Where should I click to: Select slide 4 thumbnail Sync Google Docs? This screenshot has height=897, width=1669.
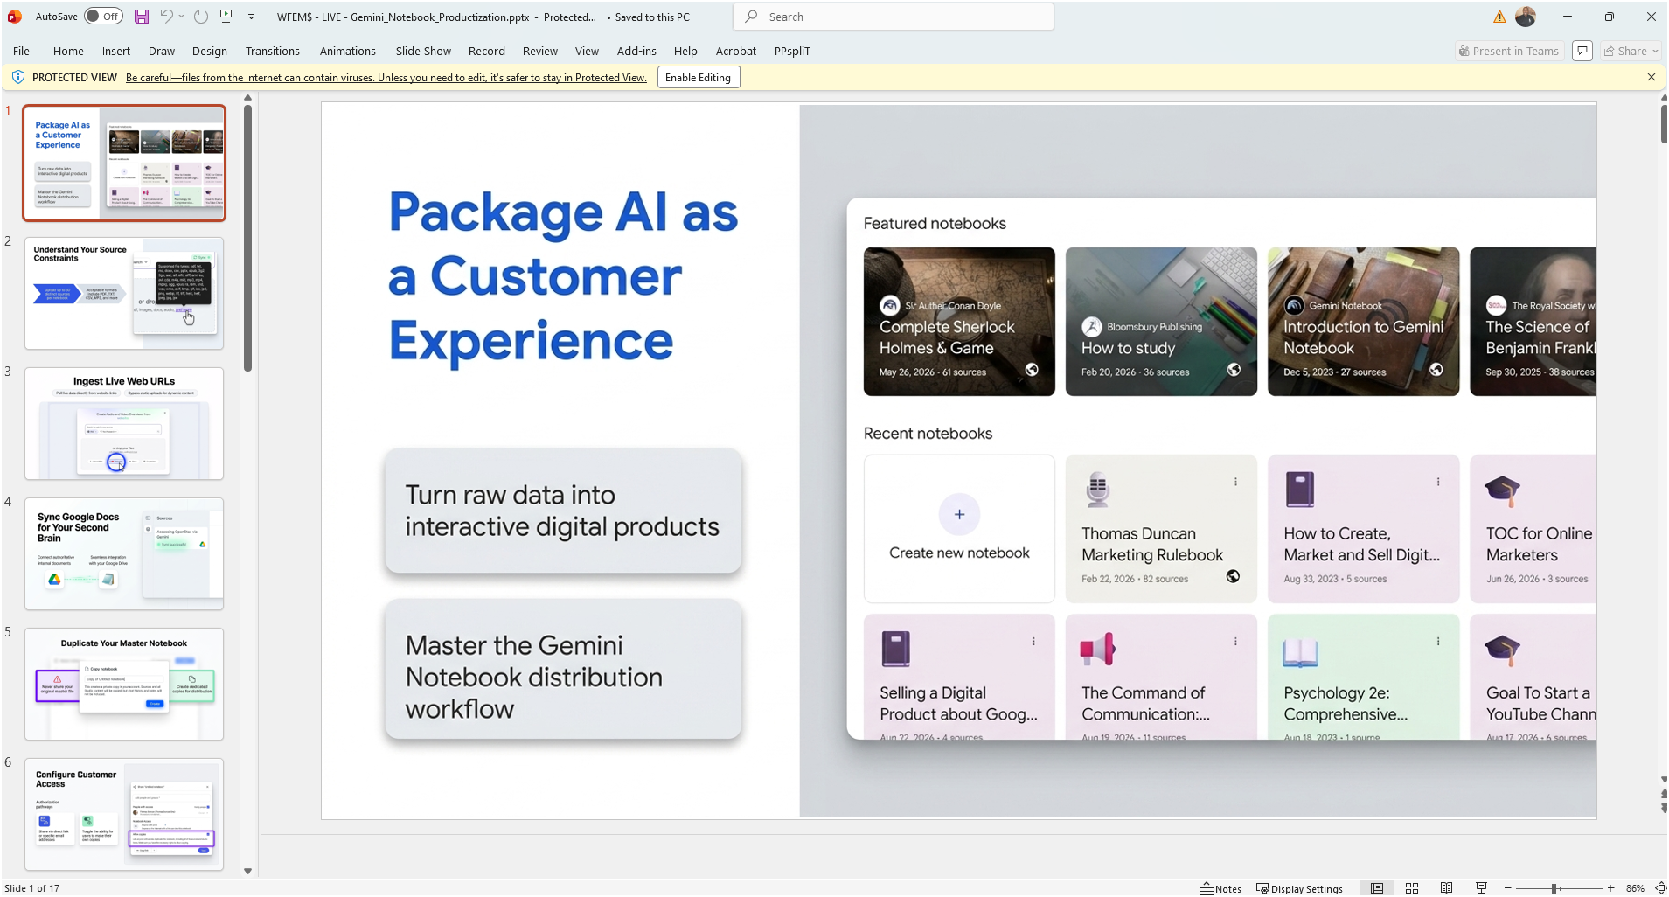124,553
